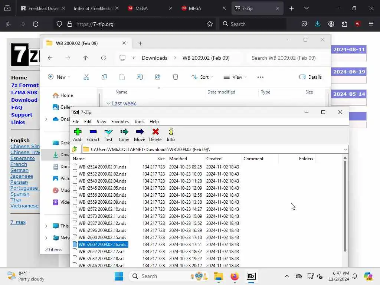Show hidden system tray icons
The width and height of the screenshot is (380, 285).
(x=287, y=276)
